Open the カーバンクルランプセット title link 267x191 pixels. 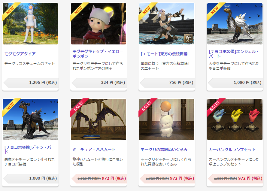[x=232, y=150]
